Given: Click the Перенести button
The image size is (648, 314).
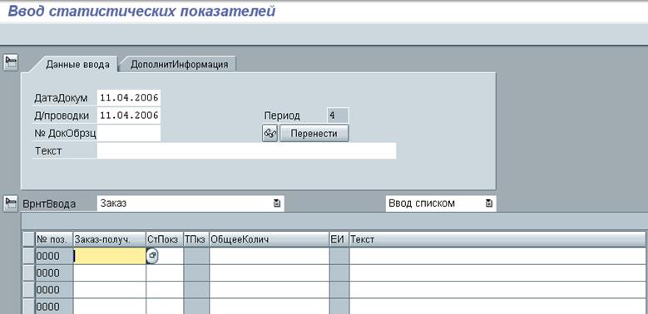Looking at the screenshot, I should [x=314, y=134].
